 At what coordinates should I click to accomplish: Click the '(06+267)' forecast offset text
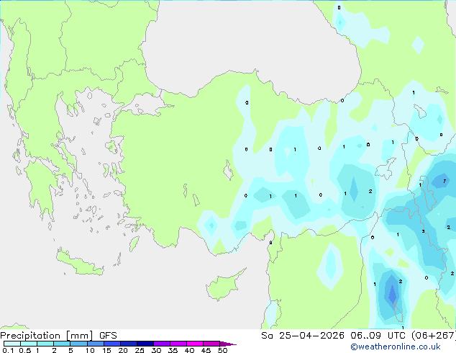[433, 336]
